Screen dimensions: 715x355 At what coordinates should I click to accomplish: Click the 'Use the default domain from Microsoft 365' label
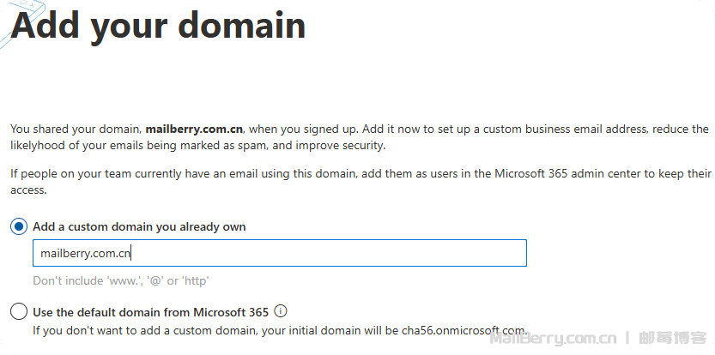(150, 312)
